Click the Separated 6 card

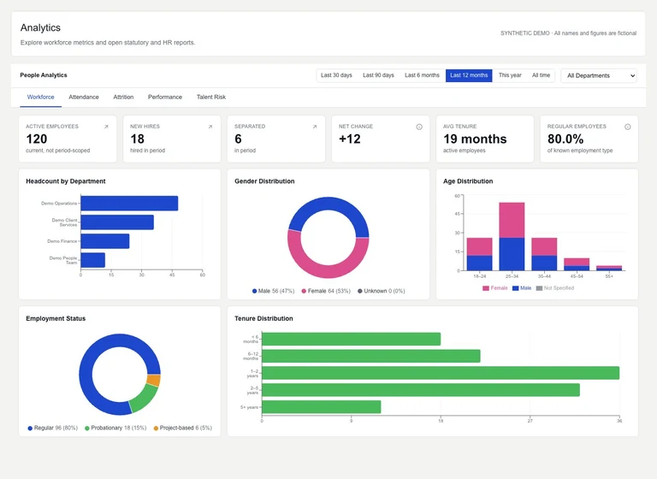[276, 139]
